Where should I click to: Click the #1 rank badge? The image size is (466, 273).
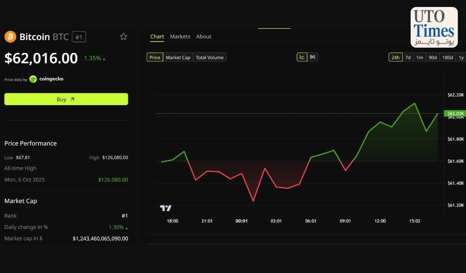[x=79, y=37]
